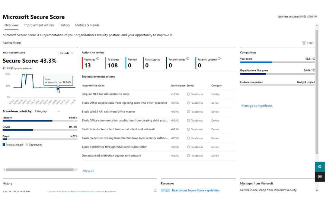Click the Apps breakdown progress bar
This screenshot has height=205, width=326.
pyautogui.click(x=40, y=139)
